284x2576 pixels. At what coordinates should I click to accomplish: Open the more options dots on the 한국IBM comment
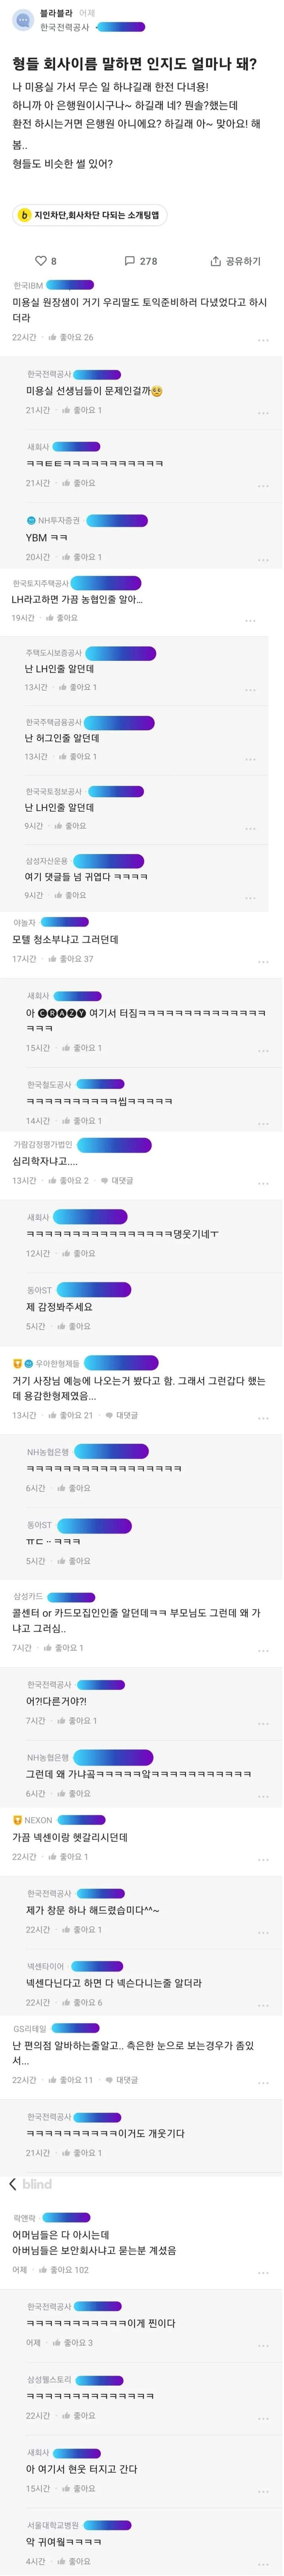(263, 340)
